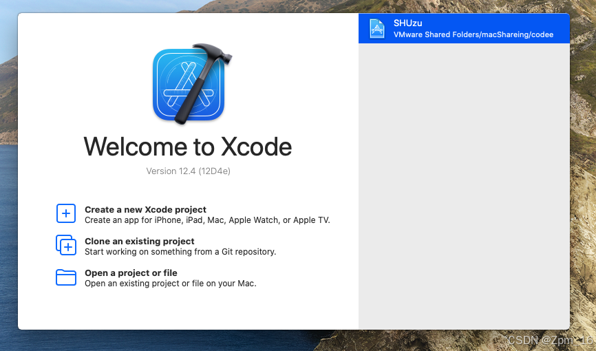
Task: Click the clone project icon
Action: tap(66, 245)
